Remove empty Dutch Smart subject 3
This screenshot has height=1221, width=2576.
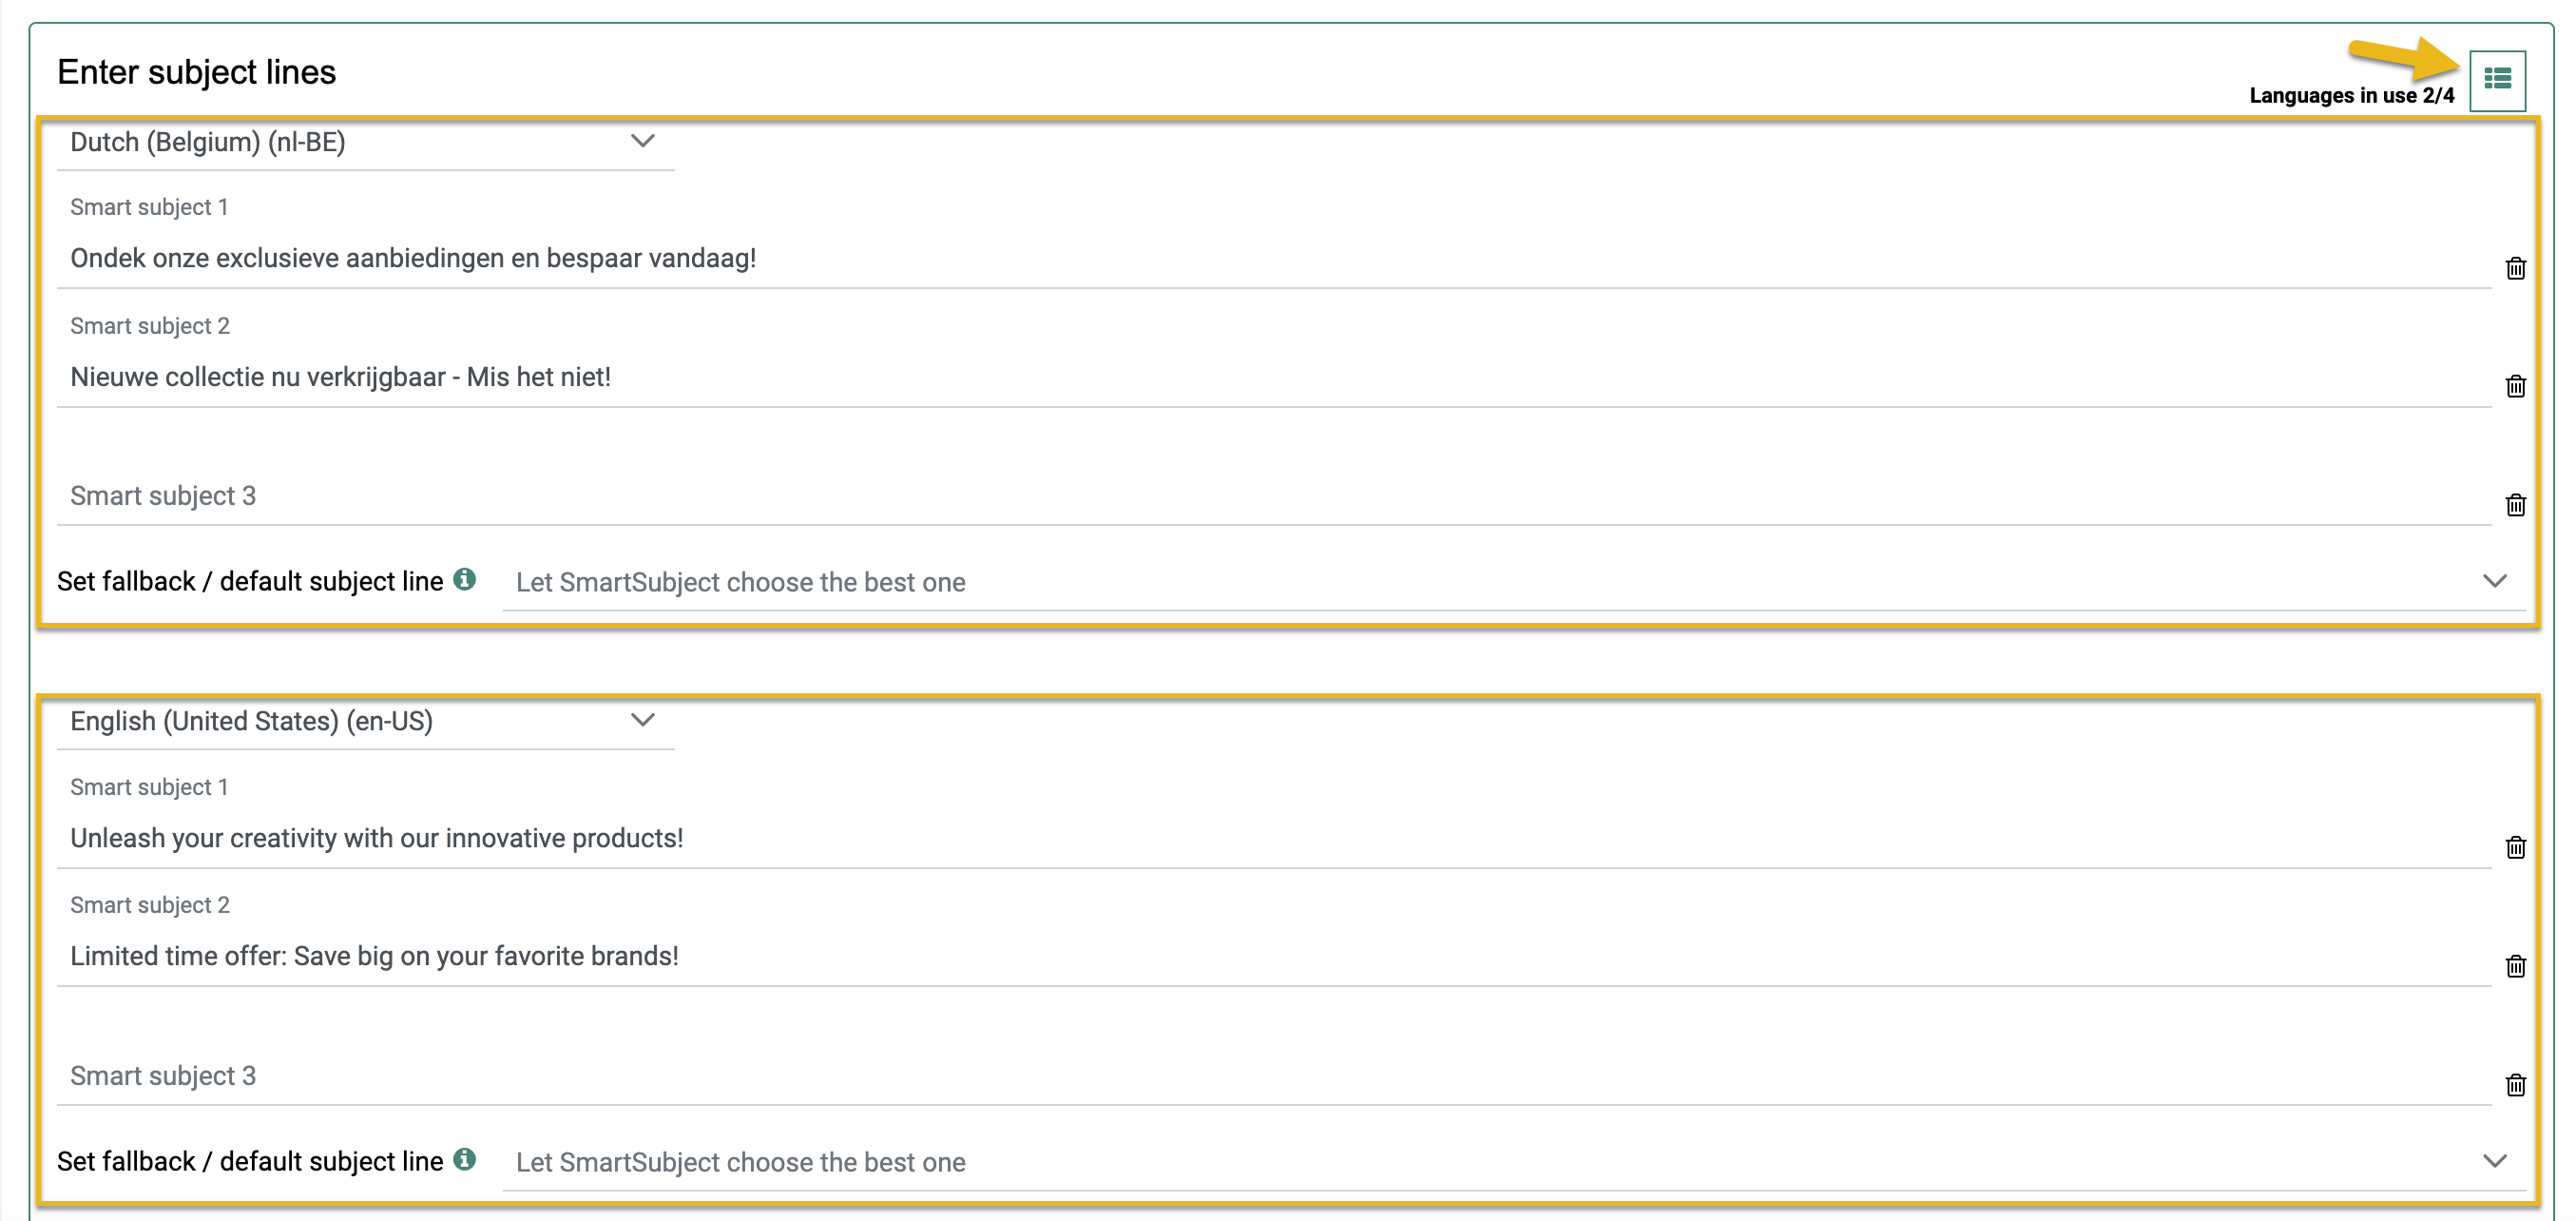[2515, 505]
